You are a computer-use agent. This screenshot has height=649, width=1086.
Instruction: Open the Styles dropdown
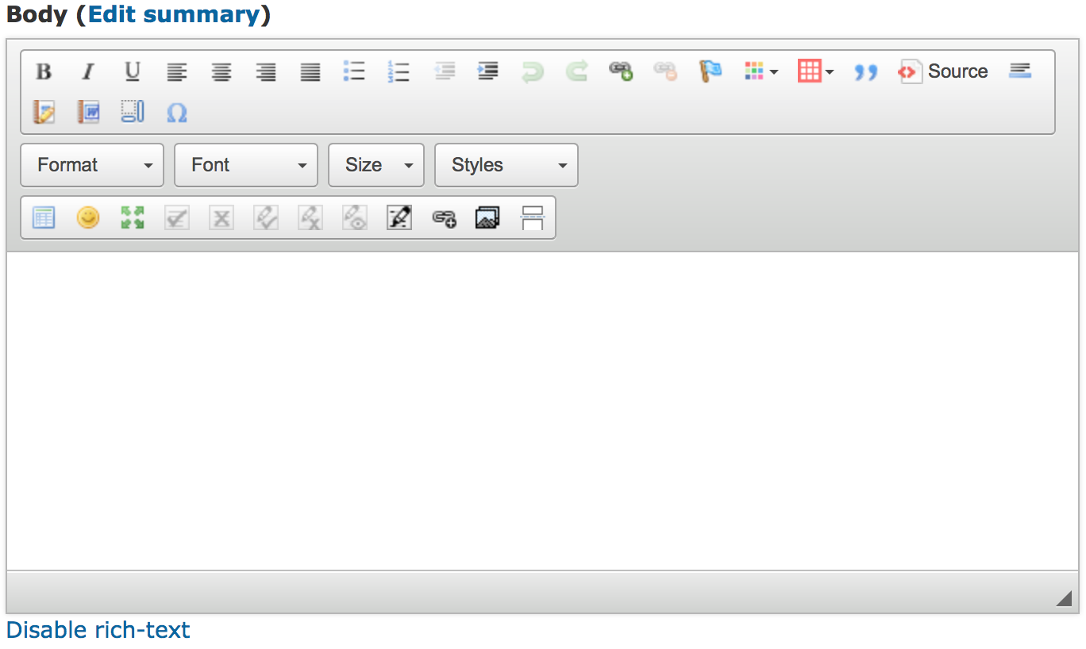coord(506,165)
